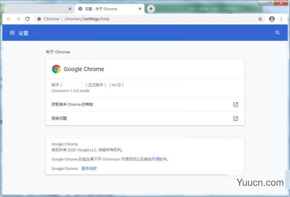Search settings using the magnifier icon
The height and width of the screenshot is (197, 290).
click(277, 32)
